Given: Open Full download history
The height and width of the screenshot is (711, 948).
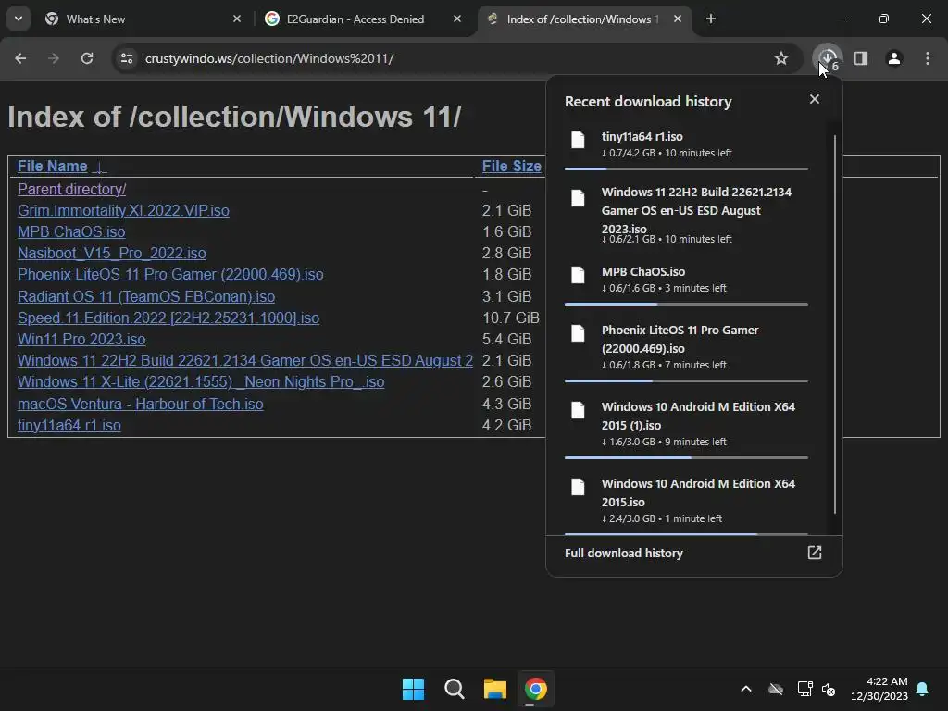Looking at the screenshot, I should coord(623,554).
